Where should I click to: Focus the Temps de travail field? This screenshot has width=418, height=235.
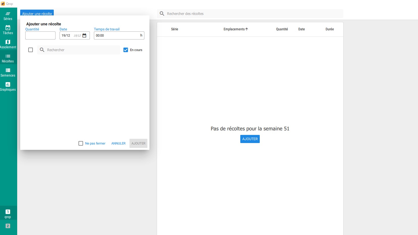[x=117, y=36]
